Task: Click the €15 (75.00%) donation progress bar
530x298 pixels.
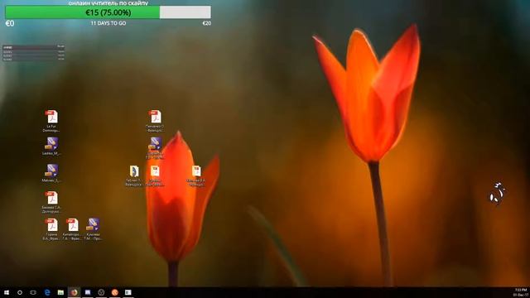Action: [x=108, y=12]
